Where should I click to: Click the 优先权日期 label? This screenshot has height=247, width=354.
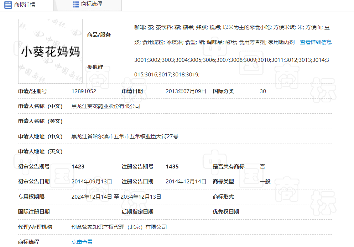click(226, 212)
